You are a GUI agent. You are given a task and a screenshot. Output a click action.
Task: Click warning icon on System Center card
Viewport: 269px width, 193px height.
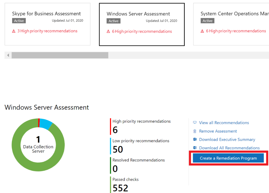[x=202, y=31]
